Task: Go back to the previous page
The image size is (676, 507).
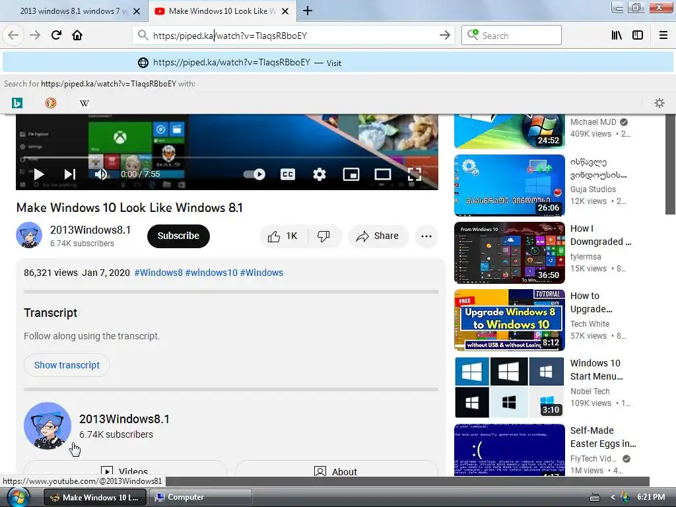Action: pos(13,35)
